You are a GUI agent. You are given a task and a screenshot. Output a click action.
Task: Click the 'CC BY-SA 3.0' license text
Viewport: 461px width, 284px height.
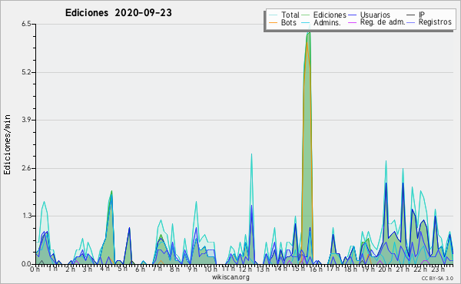click(x=437, y=278)
